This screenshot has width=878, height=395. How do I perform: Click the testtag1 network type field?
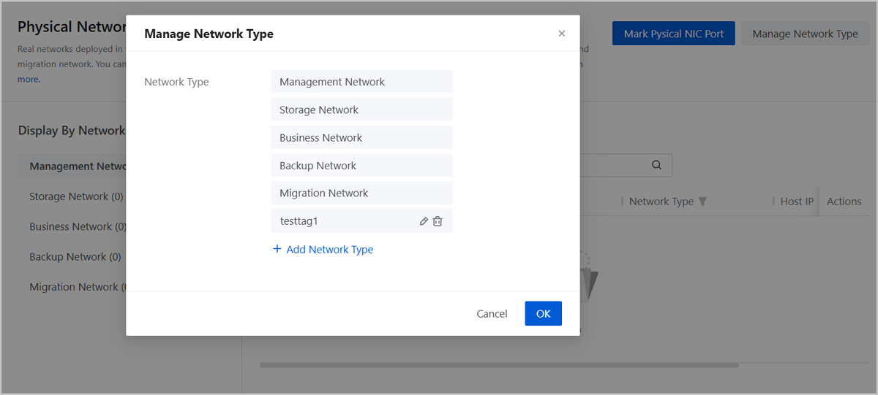coord(344,221)
